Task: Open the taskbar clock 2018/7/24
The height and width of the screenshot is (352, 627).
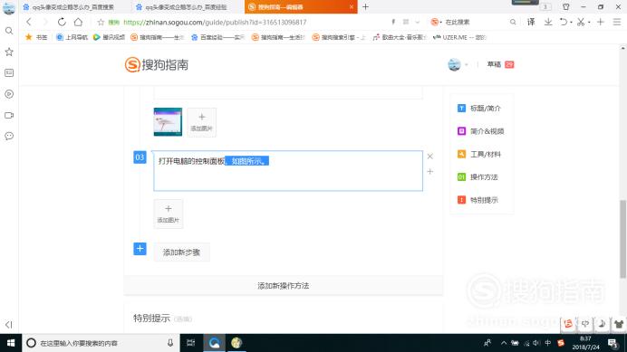Action: (586, 343)
